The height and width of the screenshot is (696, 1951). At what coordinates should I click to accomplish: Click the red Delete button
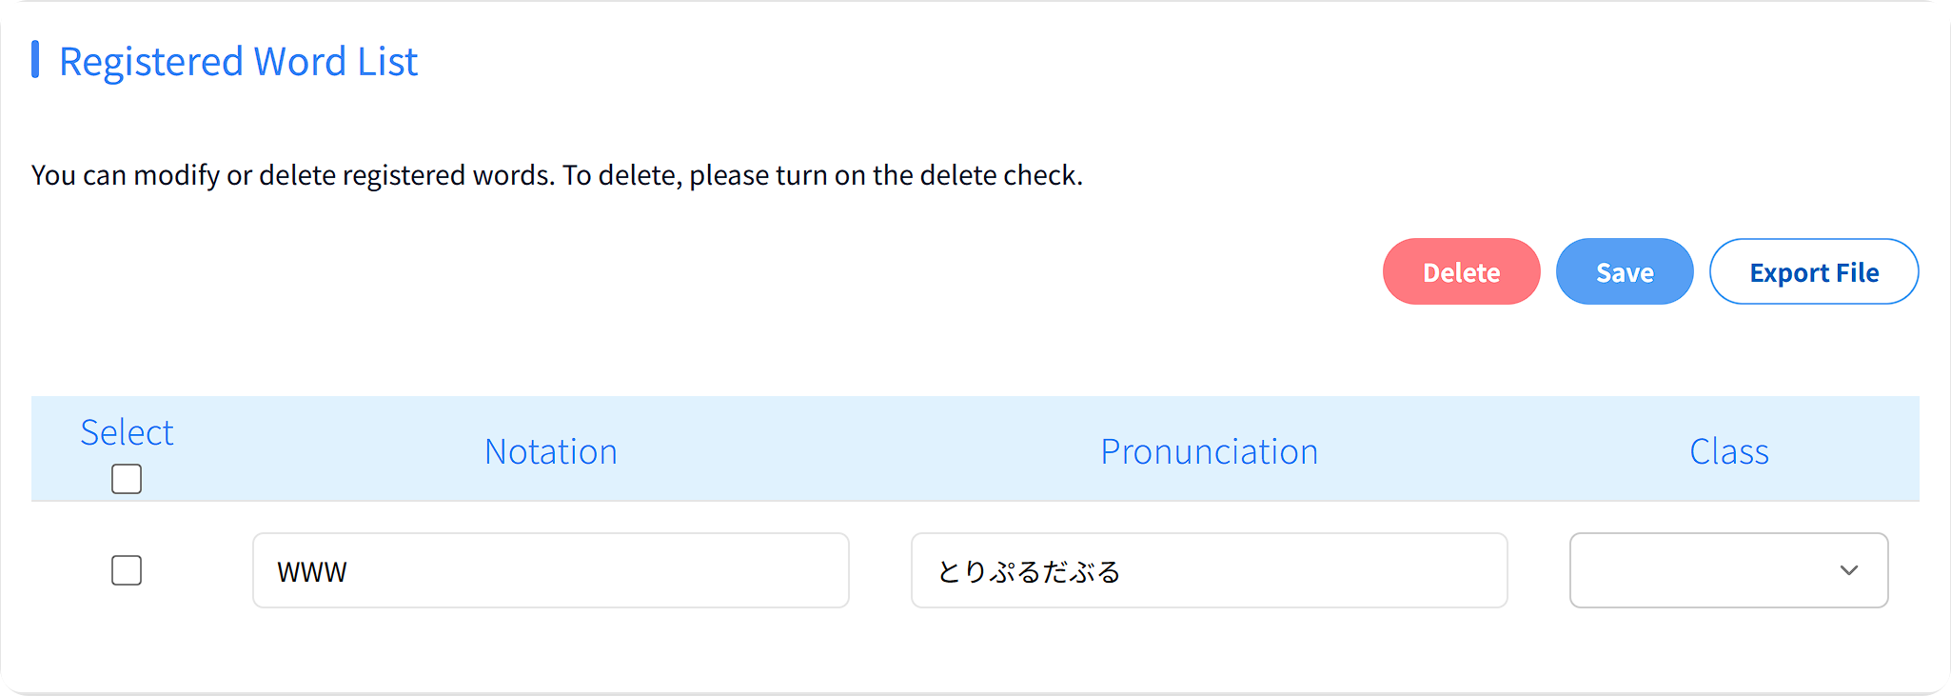click(1461, 272)
